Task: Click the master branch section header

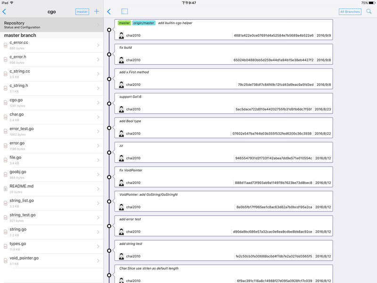Action: click(x=52, y=35)
